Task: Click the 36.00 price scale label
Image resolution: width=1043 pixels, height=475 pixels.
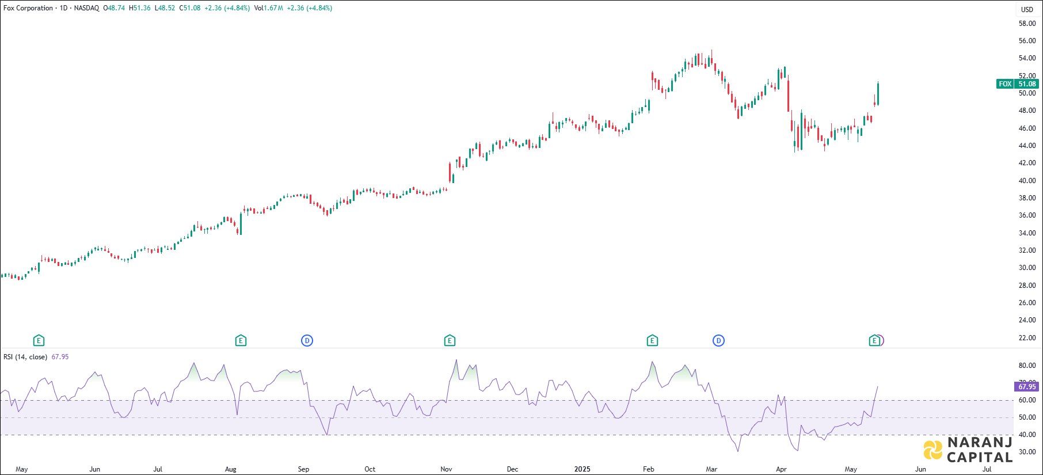Action: (x=1027, y=215)
